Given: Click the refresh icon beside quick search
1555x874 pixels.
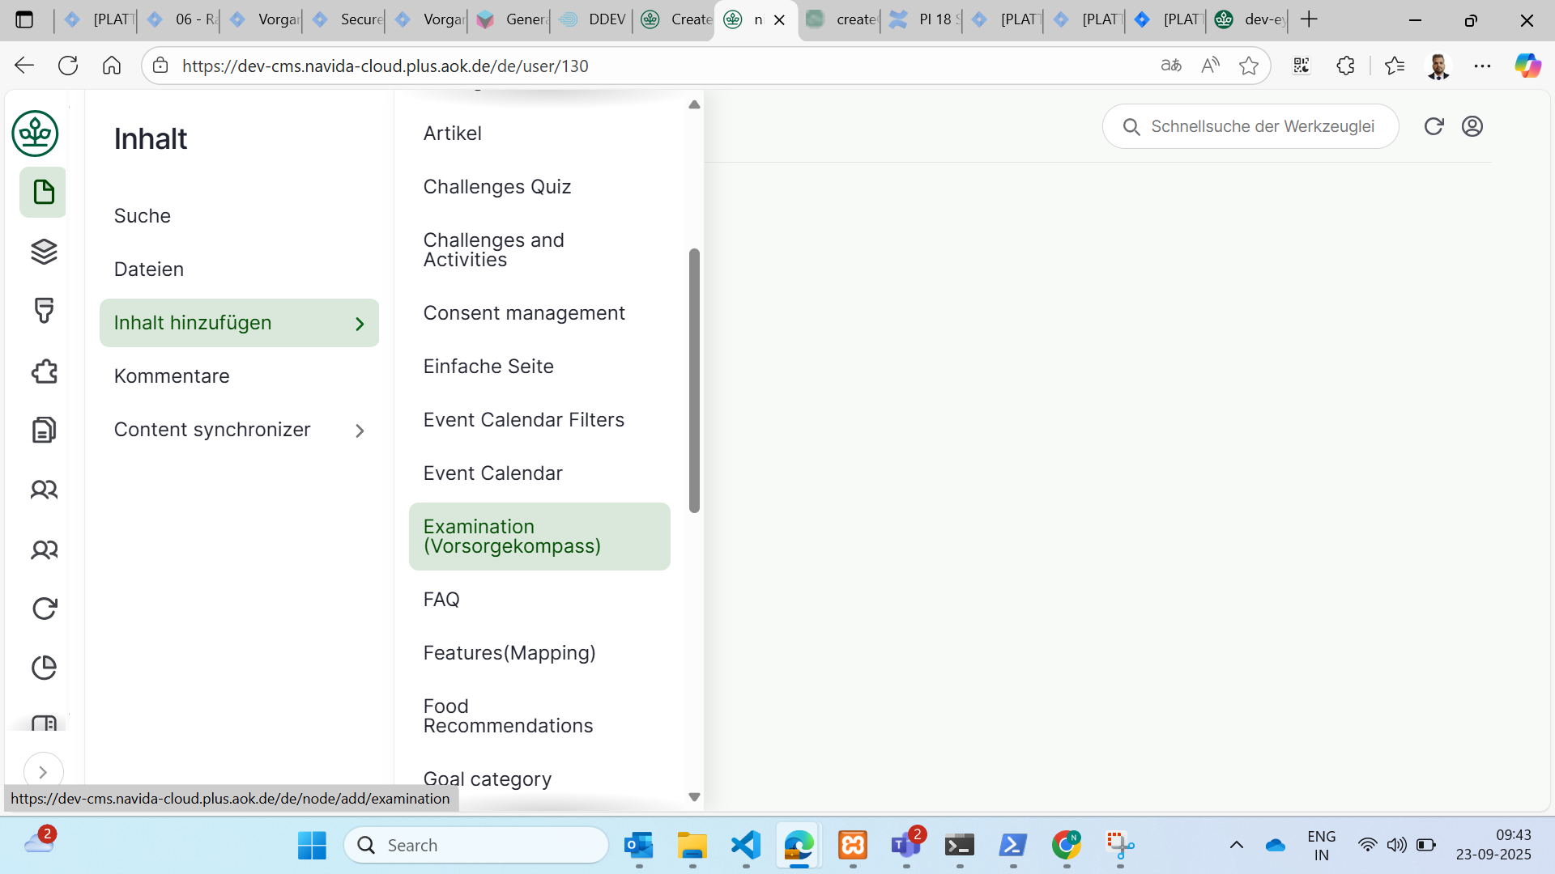Looking at the screenshot, I should pos(1434,126).
